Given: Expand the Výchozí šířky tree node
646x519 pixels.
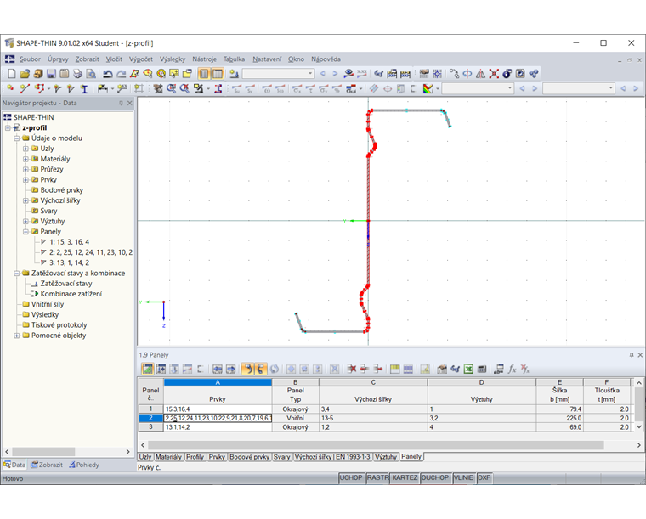Looking at the screenshot, I should coord(25,200).
